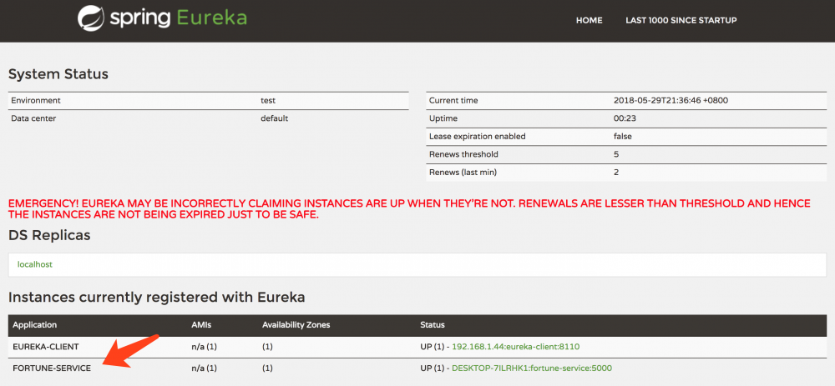Click the Uptime label
Viewport: 835px width, 386px height.
(x=443, y=118)
